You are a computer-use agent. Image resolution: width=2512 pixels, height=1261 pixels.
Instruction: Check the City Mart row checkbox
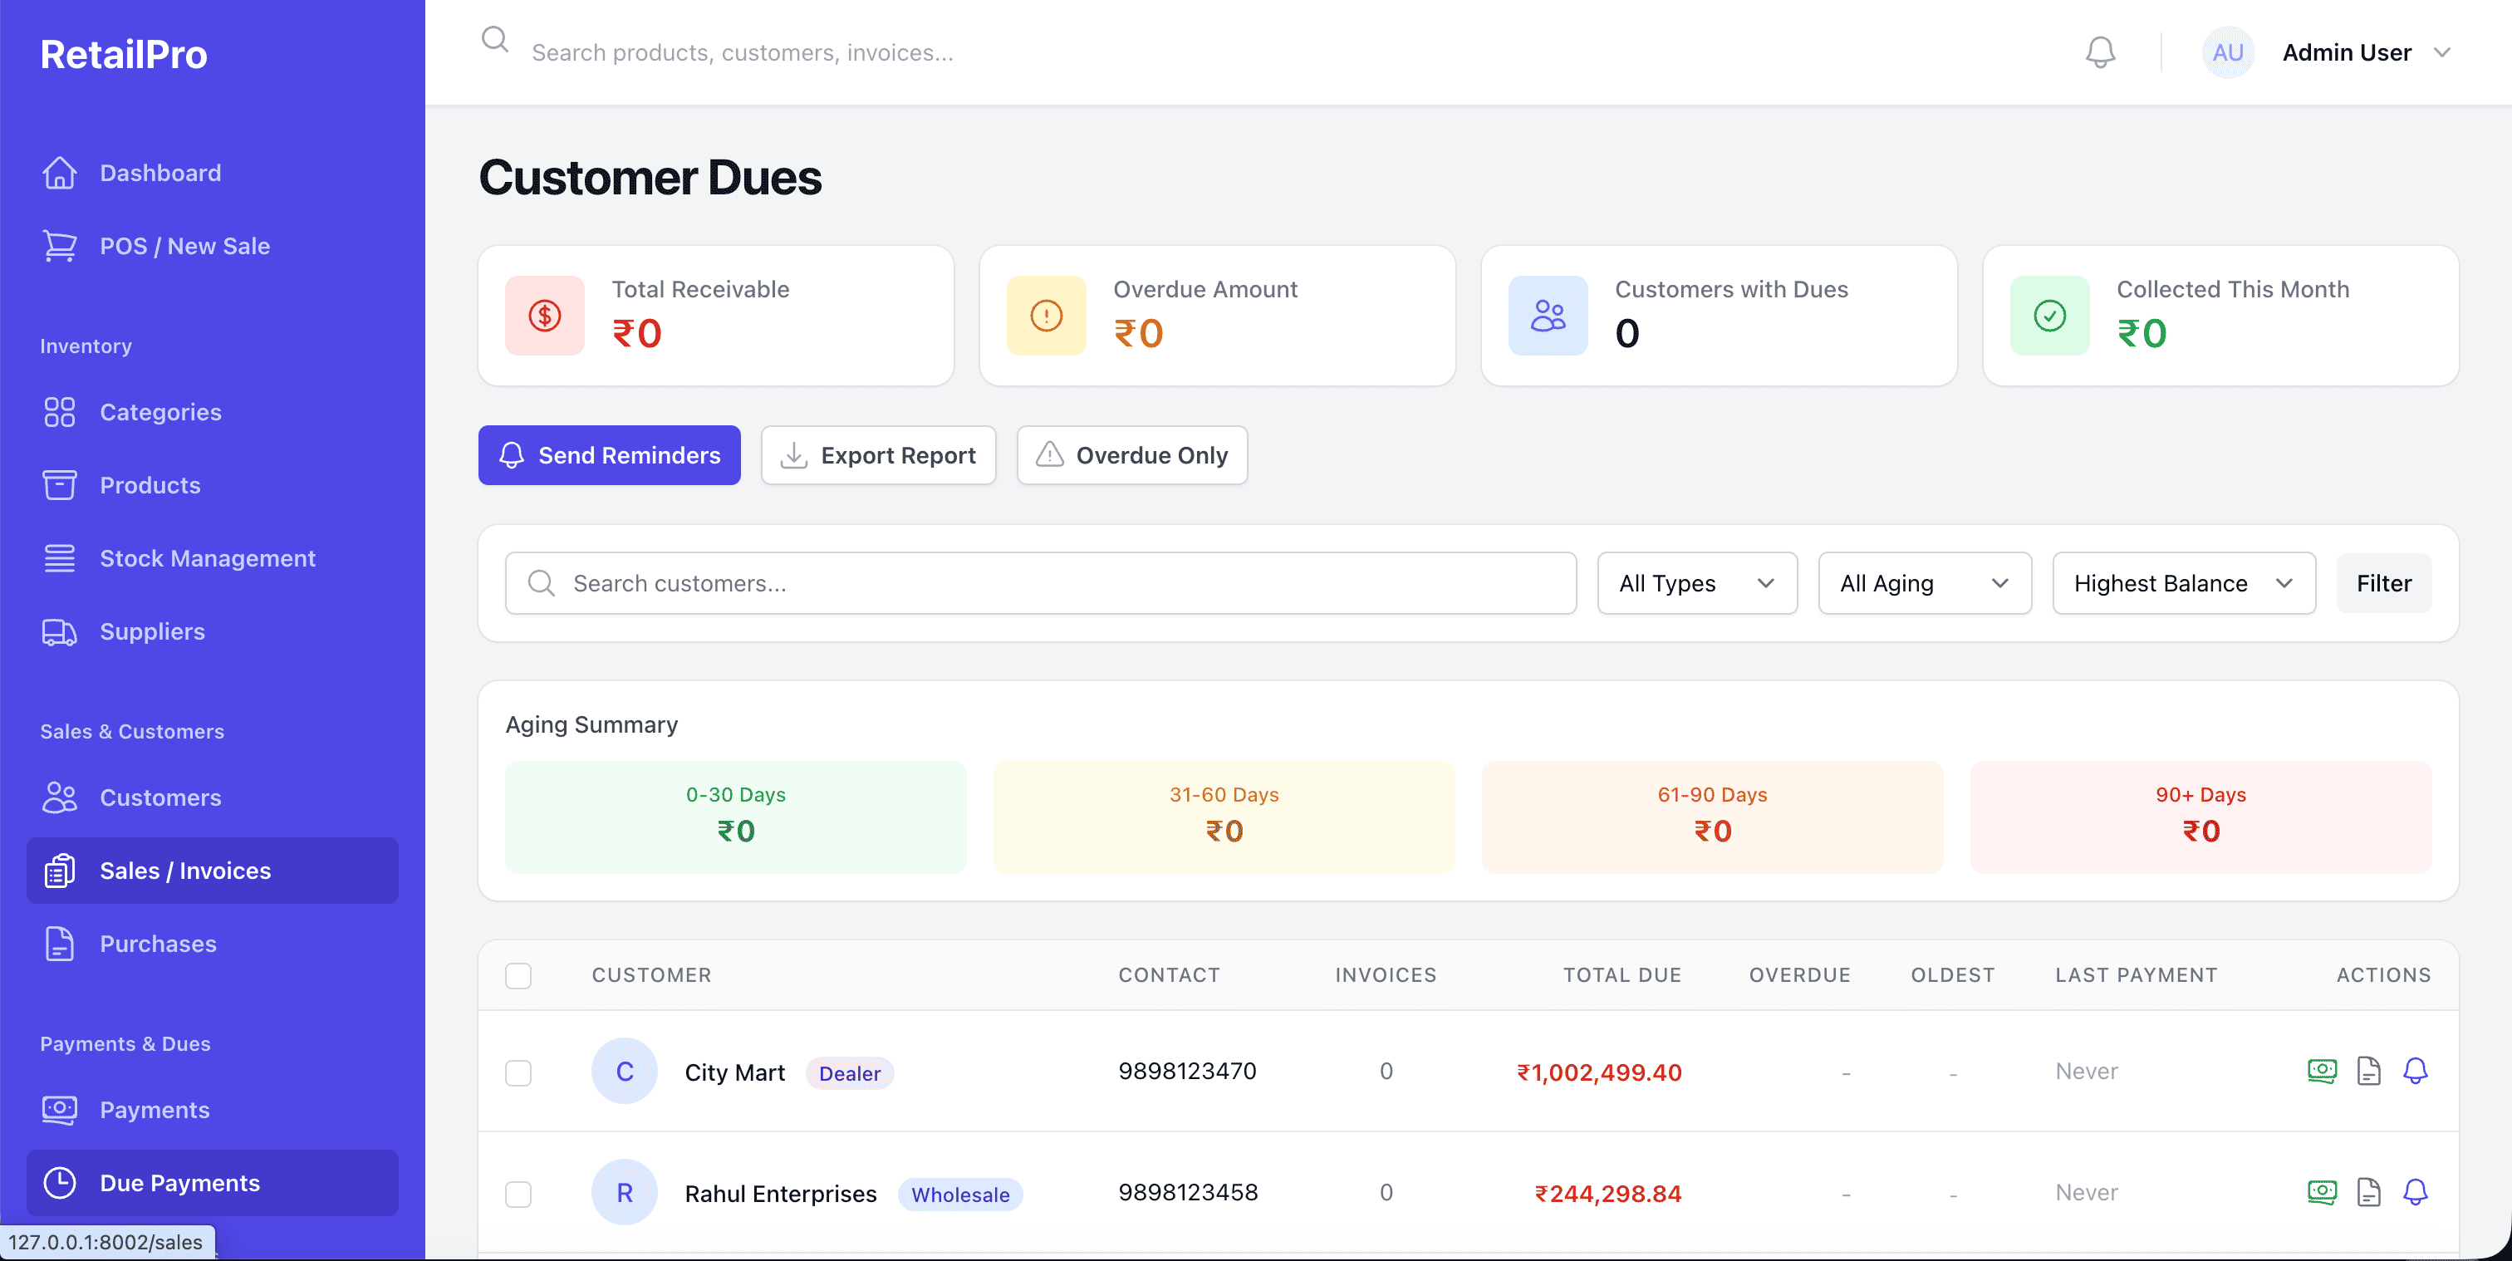pyautogui.click(x=518, y=1072)
